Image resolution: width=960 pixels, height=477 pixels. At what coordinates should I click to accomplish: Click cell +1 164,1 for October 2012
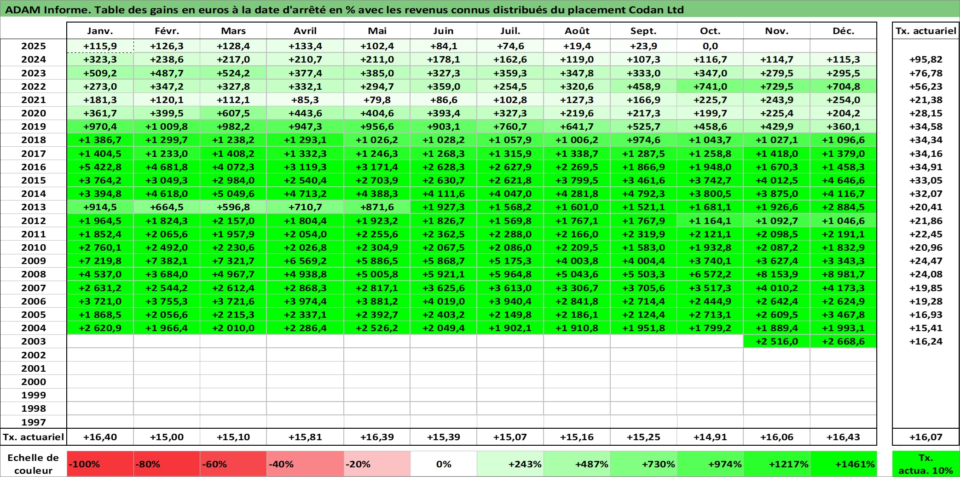pos(710,221)
